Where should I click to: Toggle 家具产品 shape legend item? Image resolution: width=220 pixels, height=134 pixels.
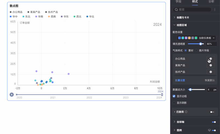(34, 12)
